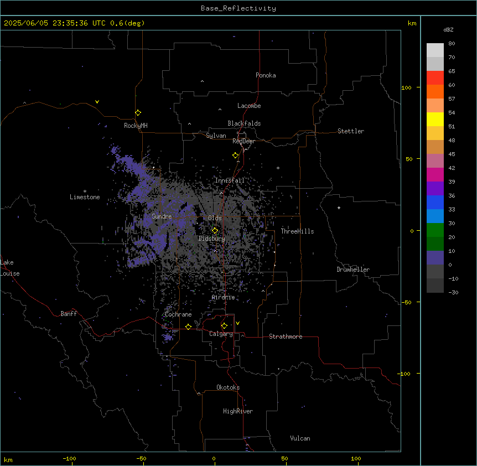477x466 pixels.
Task: Select the Ponoka label
Action: [266, 75]
